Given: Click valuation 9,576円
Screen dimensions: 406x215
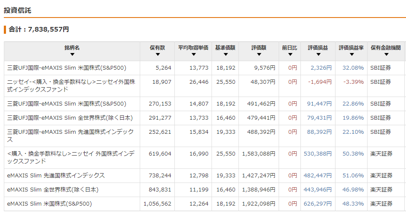Looking at the screenshot, I should click(265, 68).
